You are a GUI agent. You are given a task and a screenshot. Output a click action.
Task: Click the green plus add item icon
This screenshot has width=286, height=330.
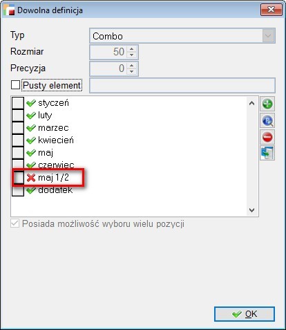(x=267, y=104)
